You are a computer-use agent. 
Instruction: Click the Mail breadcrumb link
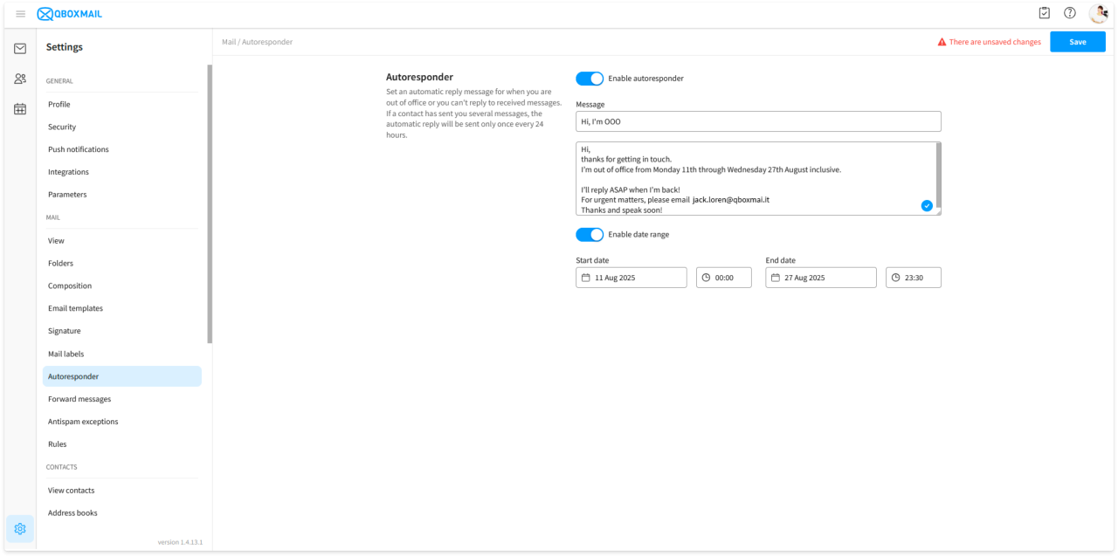229,42
